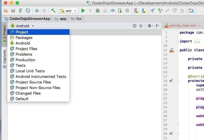Run app with the green play button
The width and height of the screenshot is (204, 140).
point(83,11)
